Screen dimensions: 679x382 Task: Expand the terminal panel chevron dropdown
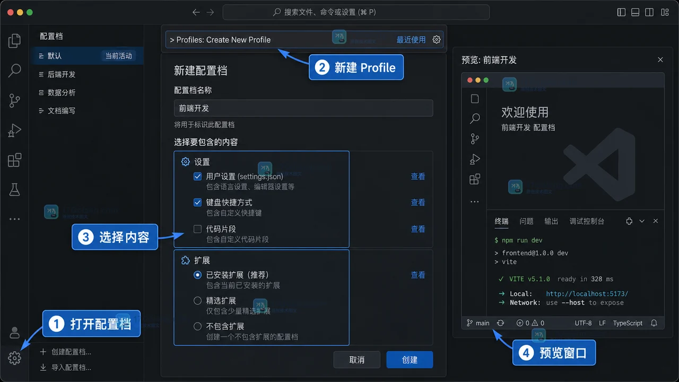[642, 221]
